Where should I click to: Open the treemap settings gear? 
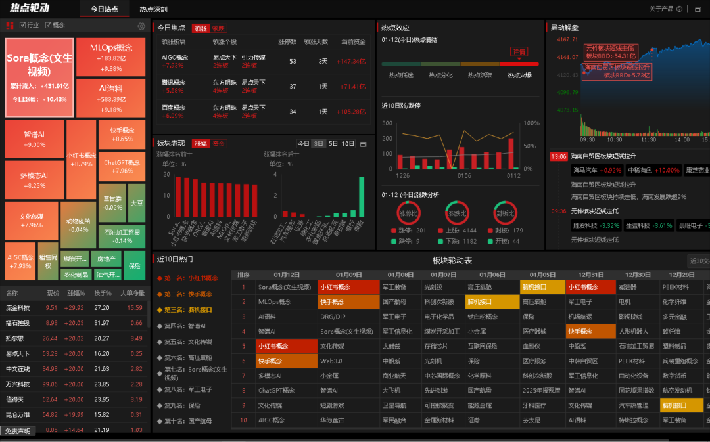click(x=141, y=26)
